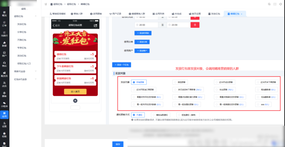The height and width of the screenshot is (147, 285).
Task: Open the 设置 settings sidebar icon
Action: click(4, 125)
